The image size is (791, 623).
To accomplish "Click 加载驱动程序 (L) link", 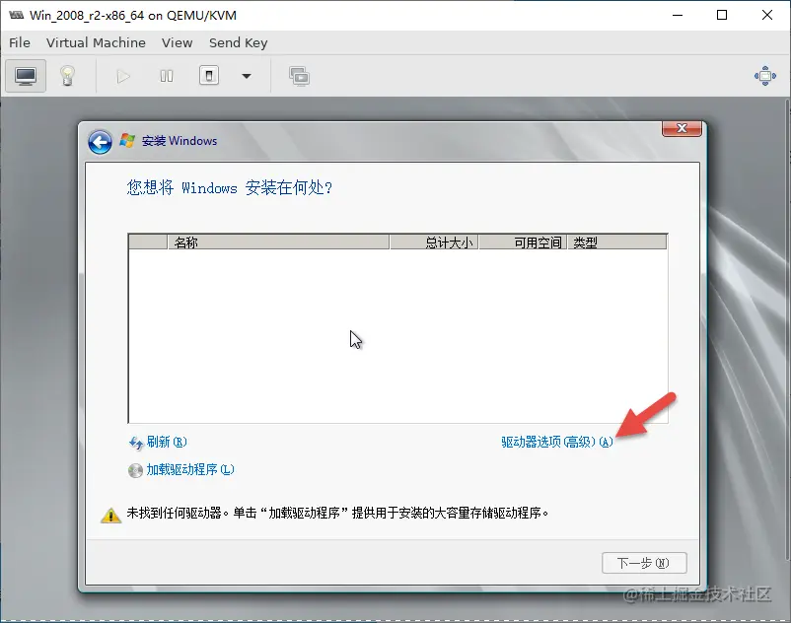I will [x=190, y=470].
